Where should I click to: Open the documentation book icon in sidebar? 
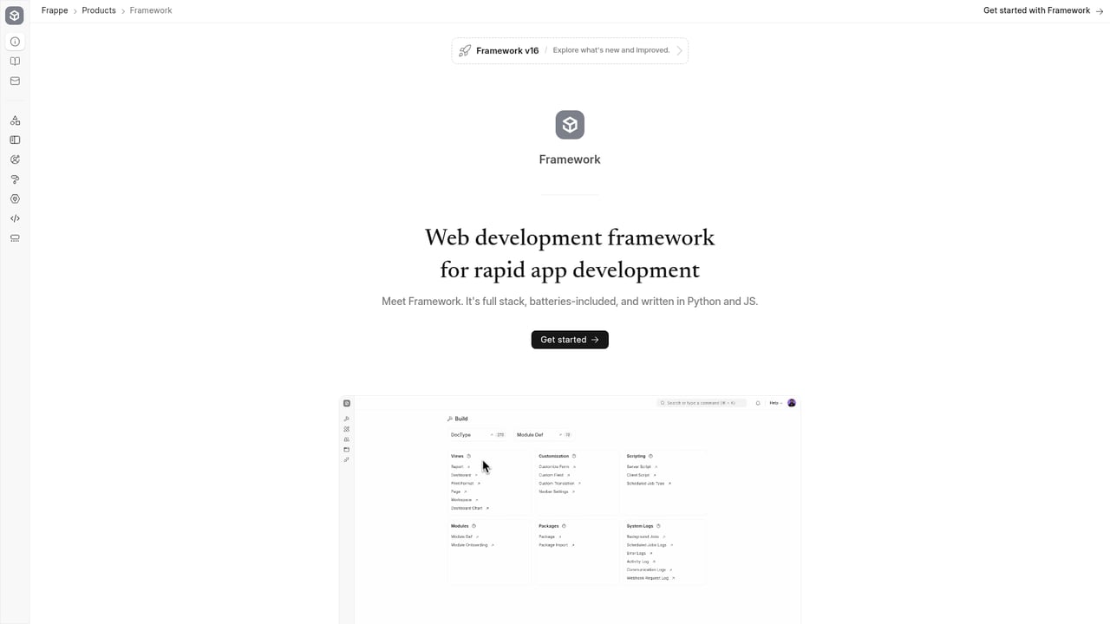15,61
